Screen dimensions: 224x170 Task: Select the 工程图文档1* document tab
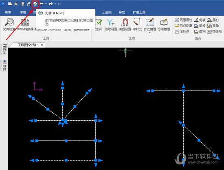point(27,45)
